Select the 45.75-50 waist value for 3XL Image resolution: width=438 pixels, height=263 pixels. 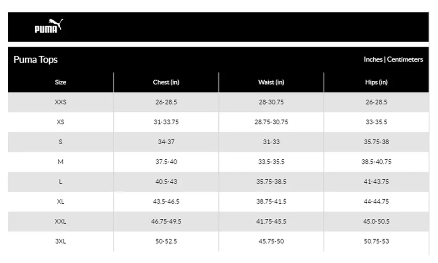[x=271, y=241]
